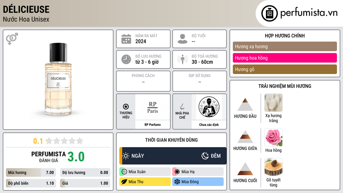Click the pink Hương hoa hồng accord bar
This screenshot has height=193, width=343.
pos(285,58)
